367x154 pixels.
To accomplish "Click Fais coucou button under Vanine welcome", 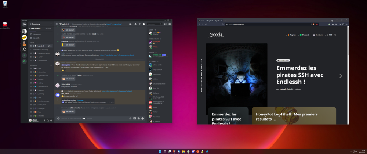I will tap(68, 79).
